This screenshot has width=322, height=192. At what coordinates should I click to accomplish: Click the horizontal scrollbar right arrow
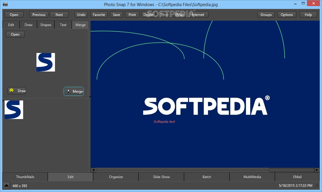tap(317, 170)
